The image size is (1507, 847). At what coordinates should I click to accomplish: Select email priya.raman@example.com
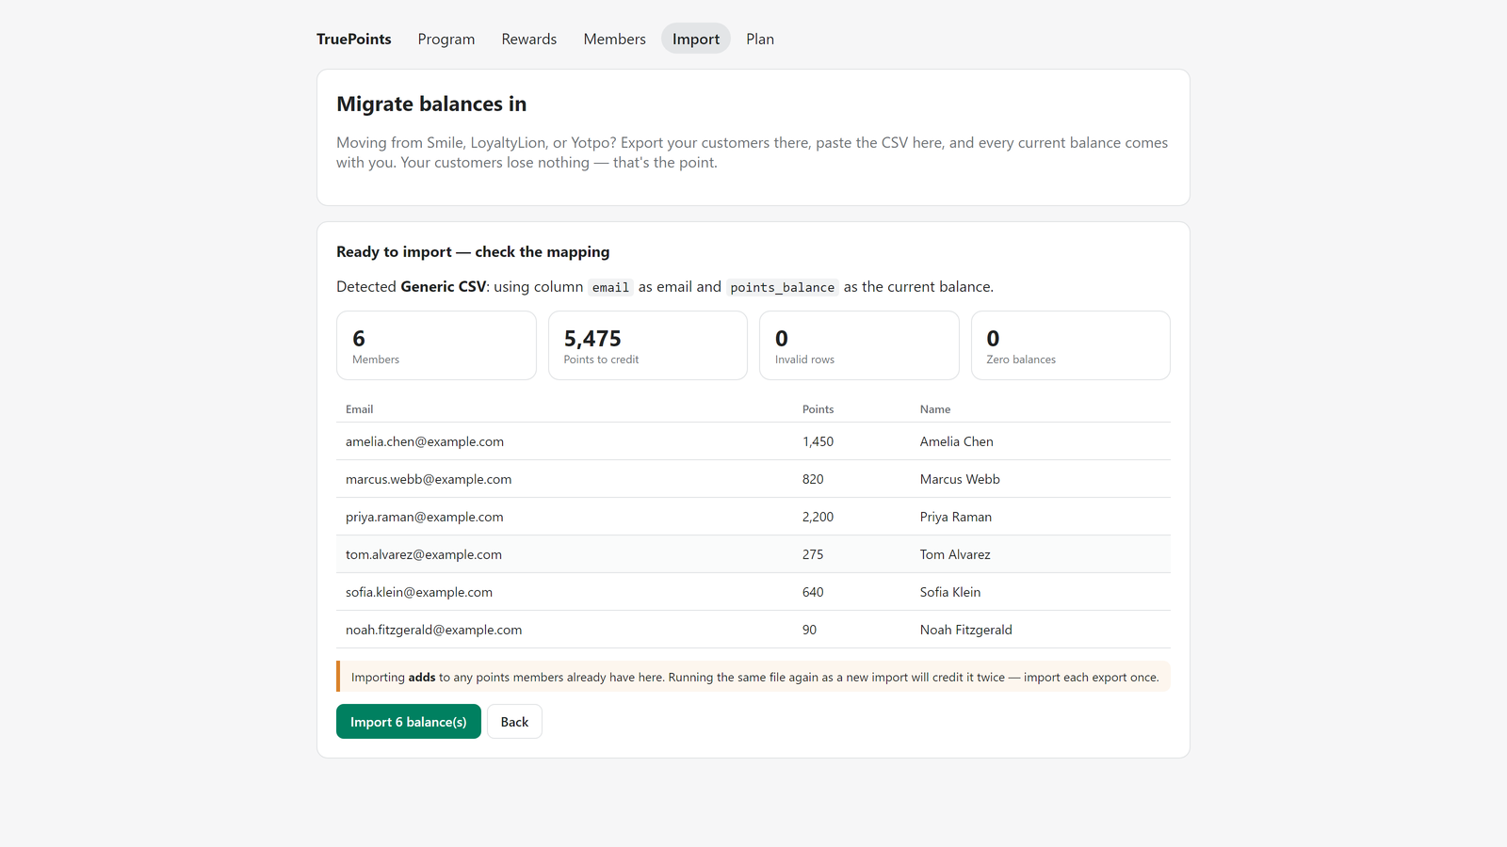tap(425, 517)
